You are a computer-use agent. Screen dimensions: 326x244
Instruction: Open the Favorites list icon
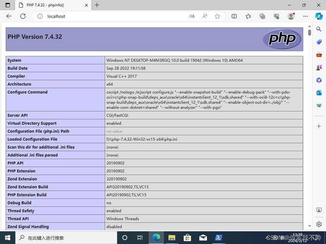(248, 16)
